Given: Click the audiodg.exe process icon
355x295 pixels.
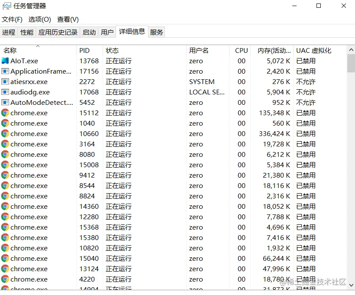Looking at the screenshot, I should [5, 92].
